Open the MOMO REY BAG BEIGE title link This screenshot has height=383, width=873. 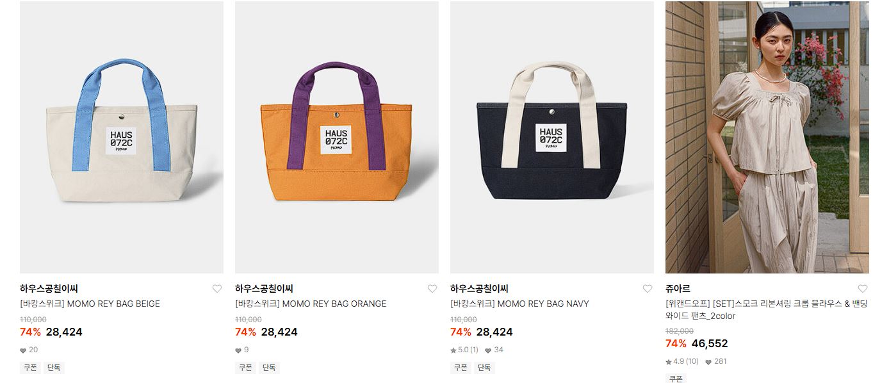point(90,304)
